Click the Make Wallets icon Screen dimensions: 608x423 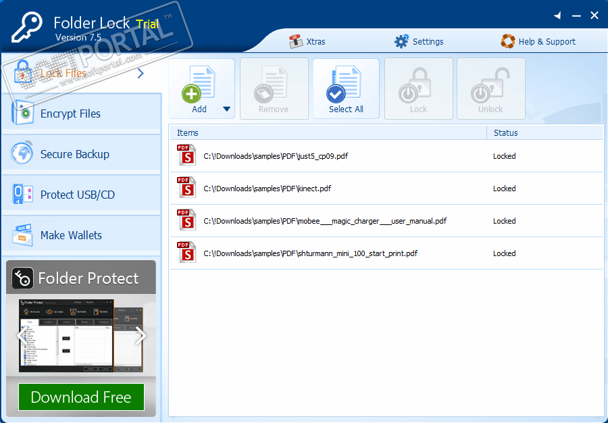pos(22,234)
